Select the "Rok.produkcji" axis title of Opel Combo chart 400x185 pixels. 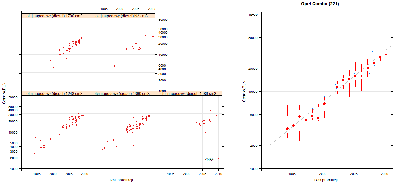[326, 180]
